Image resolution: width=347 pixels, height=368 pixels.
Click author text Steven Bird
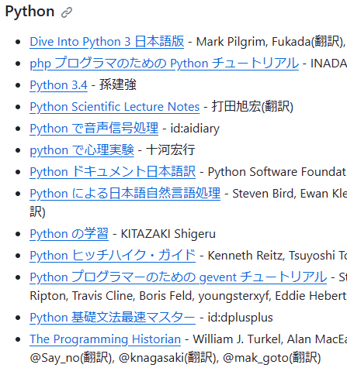(264, 194)
